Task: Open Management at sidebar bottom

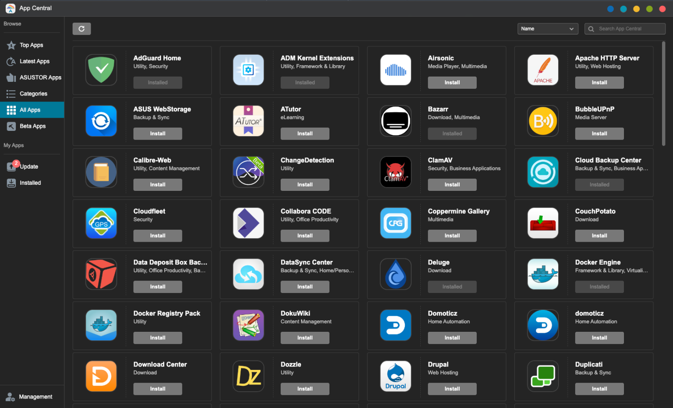Action: (35, 397)
